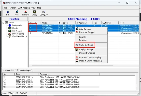Choose Enable from the context menu
141x96 pixels.
tap(82, 37)
